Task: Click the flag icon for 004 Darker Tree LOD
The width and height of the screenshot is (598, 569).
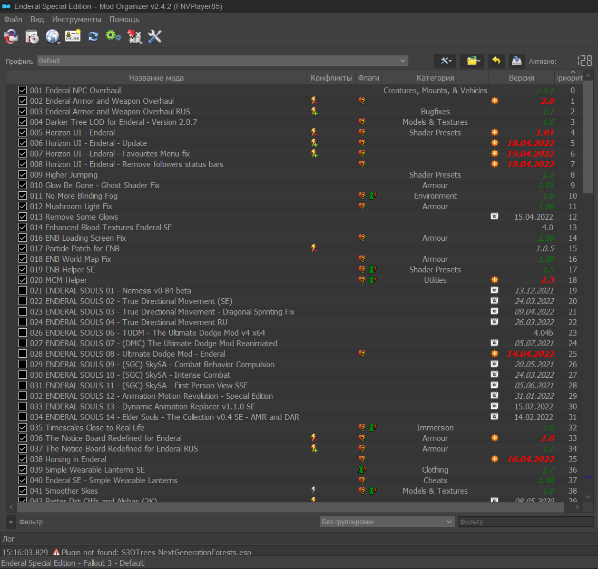Action: pos(362,122)
